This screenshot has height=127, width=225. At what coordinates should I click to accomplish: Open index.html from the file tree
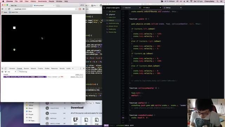(x=112, y=17)
